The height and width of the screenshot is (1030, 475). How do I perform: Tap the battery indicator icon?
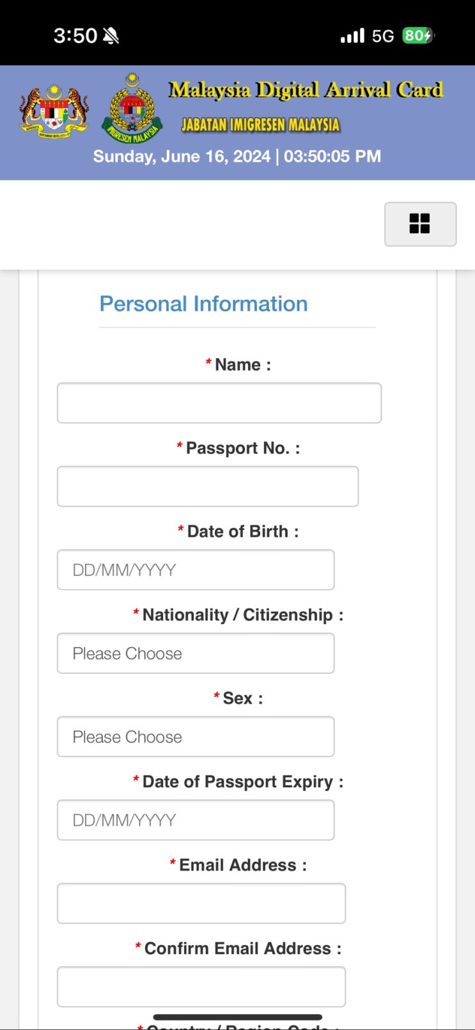[417, 36]
